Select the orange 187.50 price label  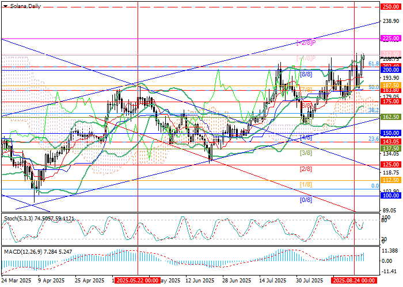click(391, 86)
